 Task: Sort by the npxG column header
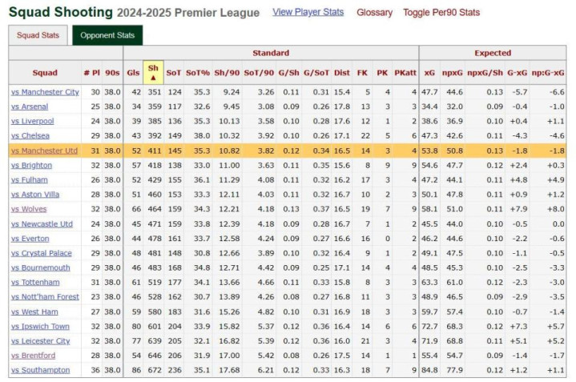tap(454, 73)
